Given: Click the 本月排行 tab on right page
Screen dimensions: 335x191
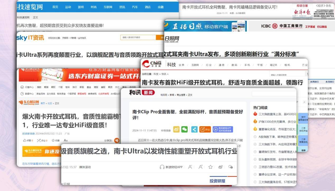Looking at the screenshot, I should tap(329, 82).
